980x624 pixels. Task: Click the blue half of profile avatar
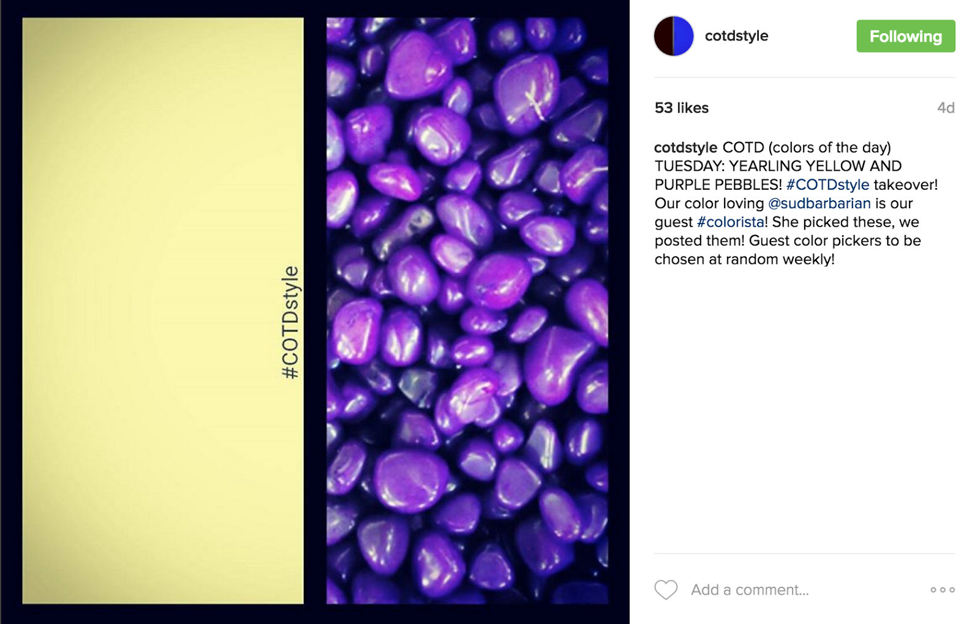pos(684,36)
